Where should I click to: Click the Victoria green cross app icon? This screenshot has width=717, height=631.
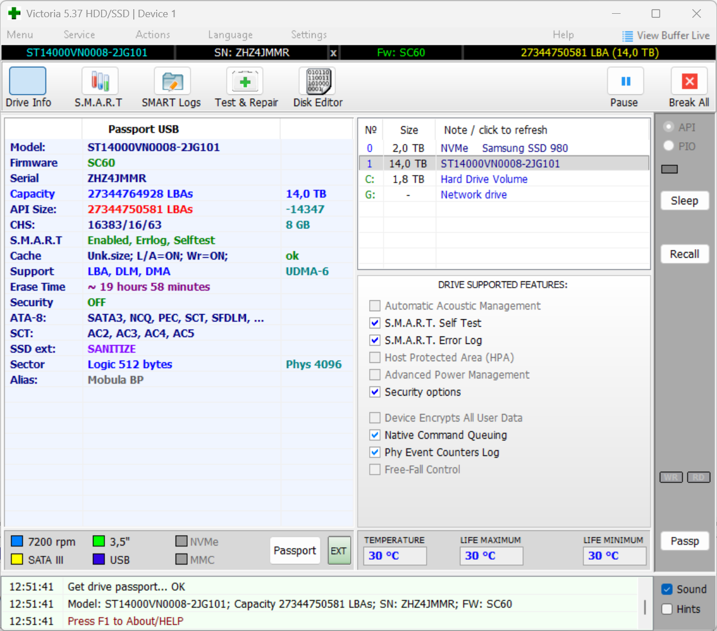coord(14,13)
